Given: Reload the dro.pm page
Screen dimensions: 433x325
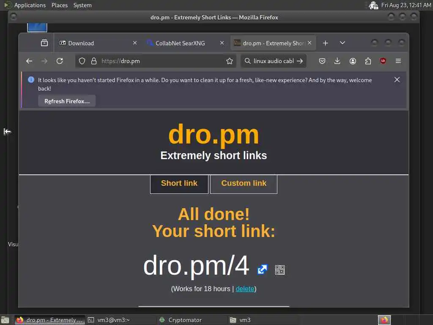Looking at the screenshot, I should 60,61.
